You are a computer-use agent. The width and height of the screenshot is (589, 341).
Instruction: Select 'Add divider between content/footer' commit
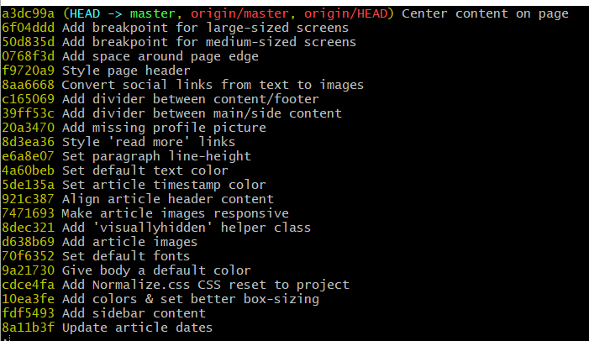tap(160, 99)
